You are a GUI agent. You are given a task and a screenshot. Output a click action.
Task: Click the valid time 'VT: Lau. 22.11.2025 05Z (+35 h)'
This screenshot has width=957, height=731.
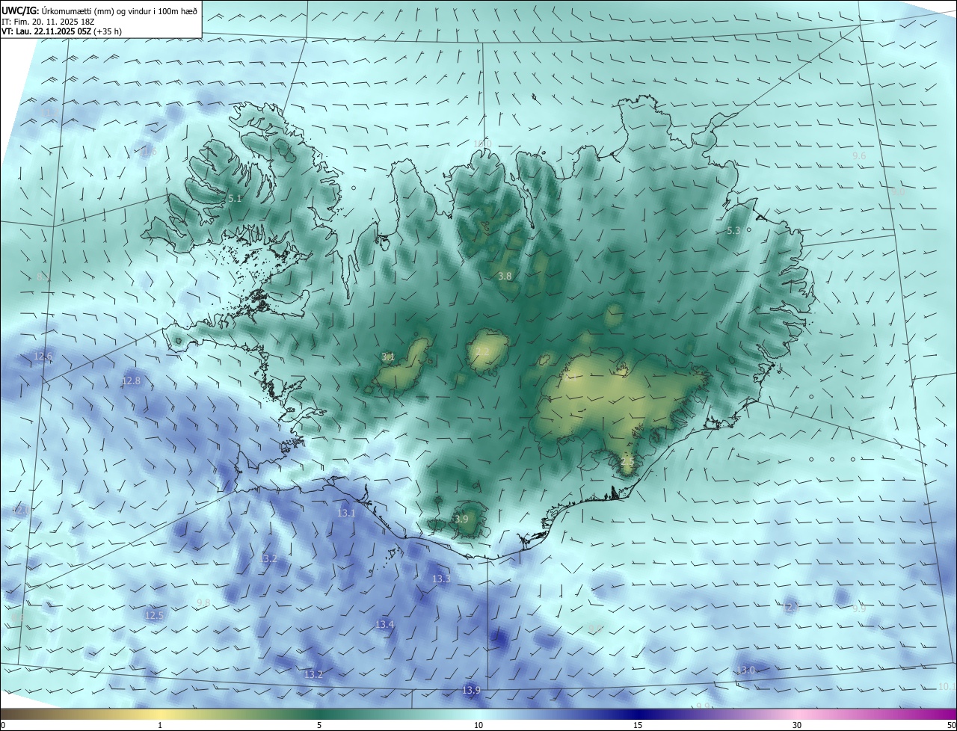[62, 32]
